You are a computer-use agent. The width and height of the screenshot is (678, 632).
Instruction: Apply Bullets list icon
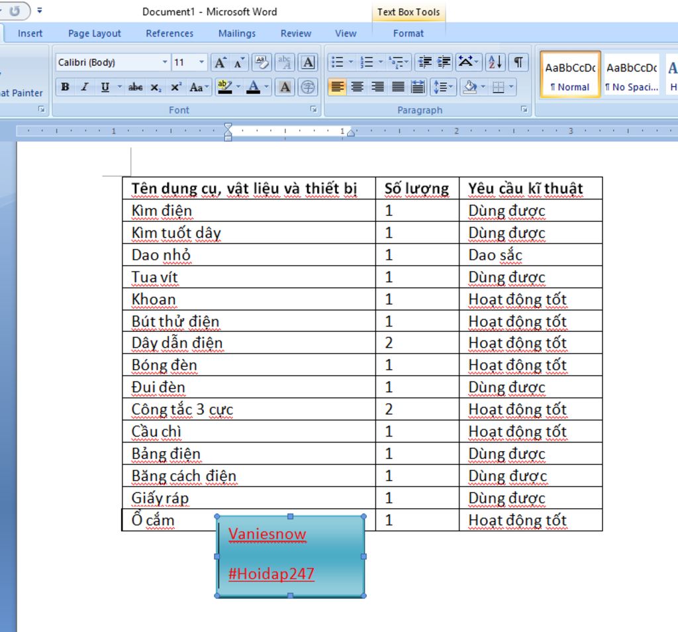pyautogui.click(x=337, y=62)
